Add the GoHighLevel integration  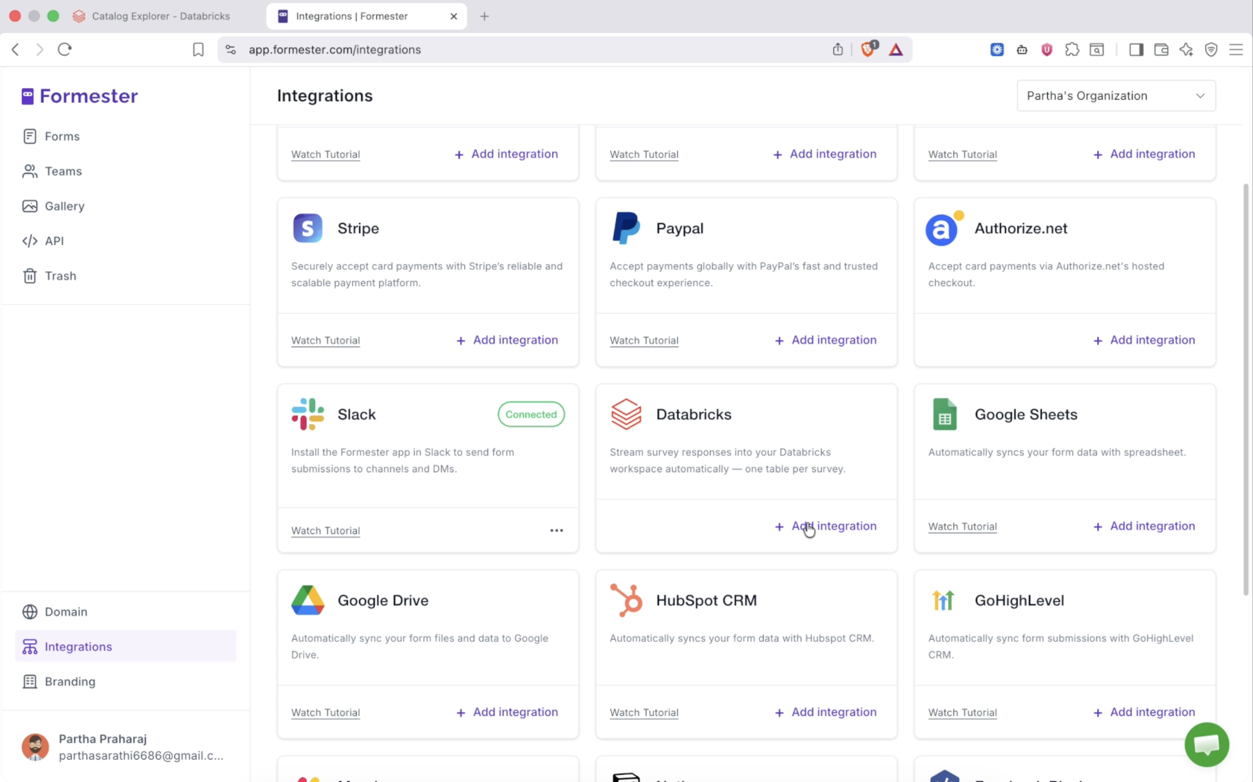pyautogui.click(x=1145, y=712)
